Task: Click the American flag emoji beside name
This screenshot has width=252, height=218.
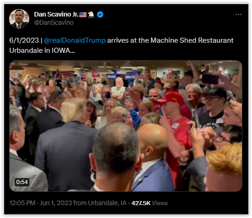Action: (83, 15)
